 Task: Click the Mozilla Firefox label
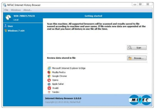tap(59, 72)
